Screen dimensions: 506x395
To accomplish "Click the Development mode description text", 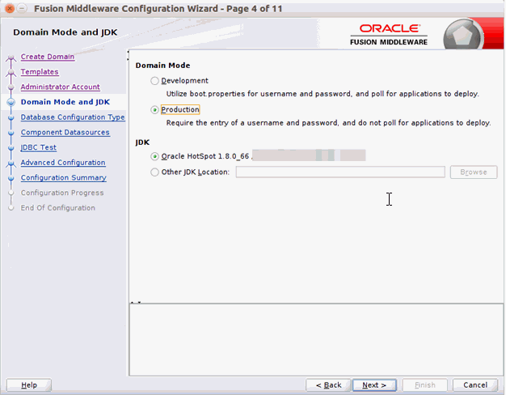I will pyautogui.click(x=323, y=94).
